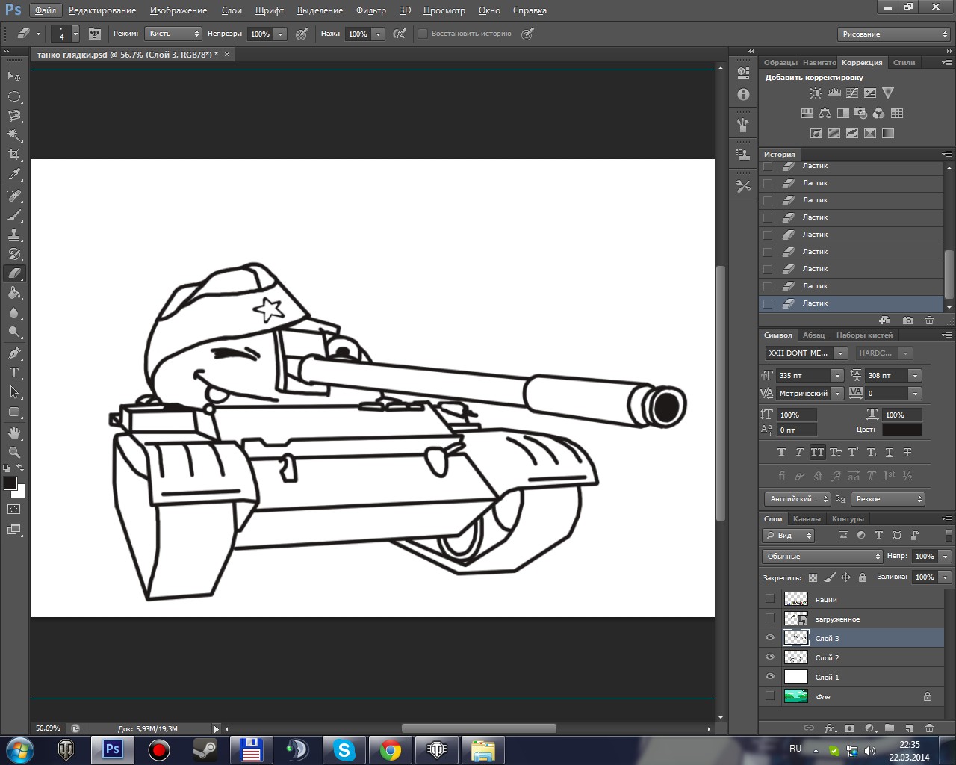Select the Crop tool
This screenshot has height=765, width=956.
[14, 155]
